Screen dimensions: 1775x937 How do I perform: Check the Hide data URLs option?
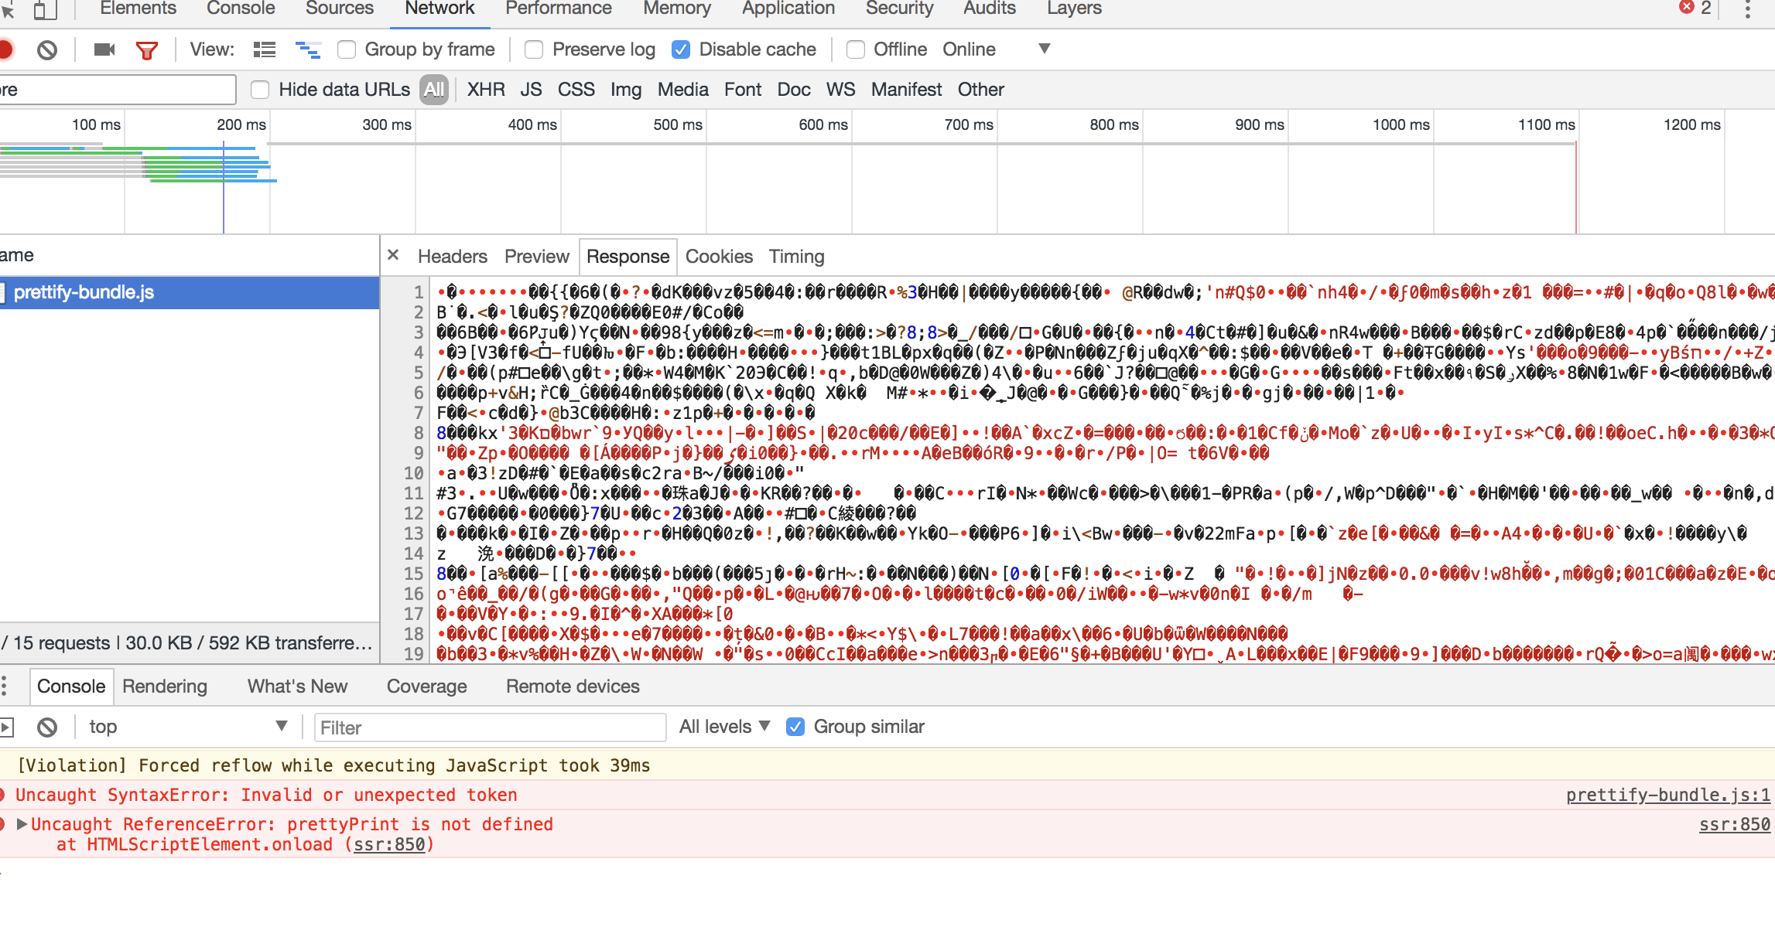coord(260,90)
